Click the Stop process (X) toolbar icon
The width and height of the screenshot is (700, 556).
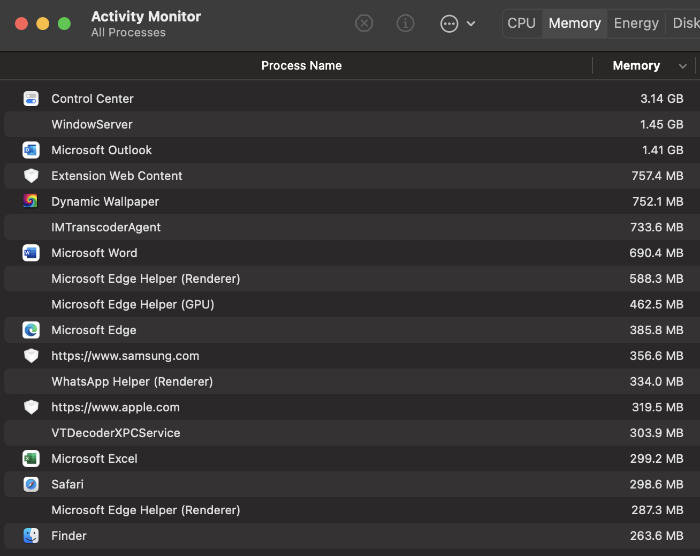click(x=364, y=24)
